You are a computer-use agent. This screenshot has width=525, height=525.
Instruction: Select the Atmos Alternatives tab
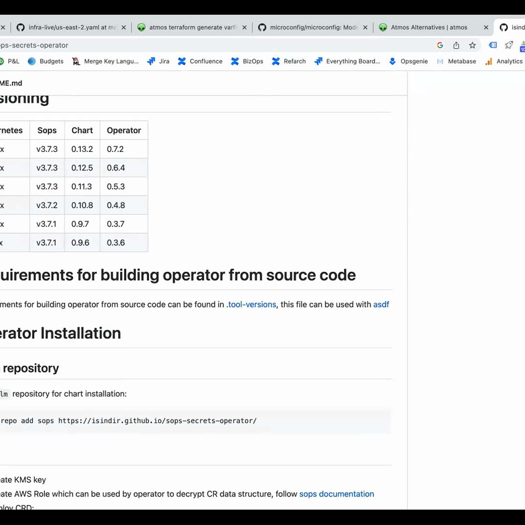pos(427,27)
